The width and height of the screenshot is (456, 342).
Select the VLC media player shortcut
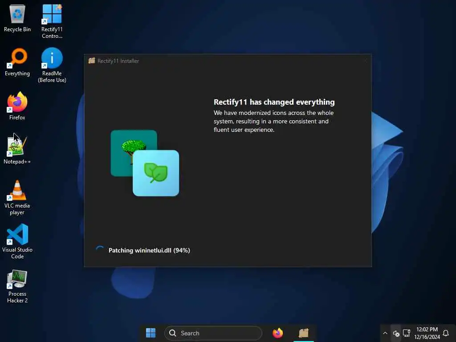[17, 198]
